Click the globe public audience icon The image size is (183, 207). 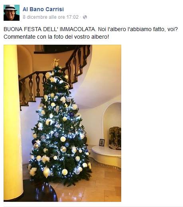[x=85, y=17]
